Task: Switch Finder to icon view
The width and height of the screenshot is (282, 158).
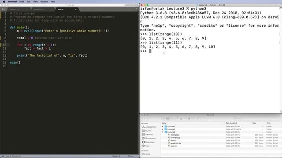Action: [x=163, y=118]
